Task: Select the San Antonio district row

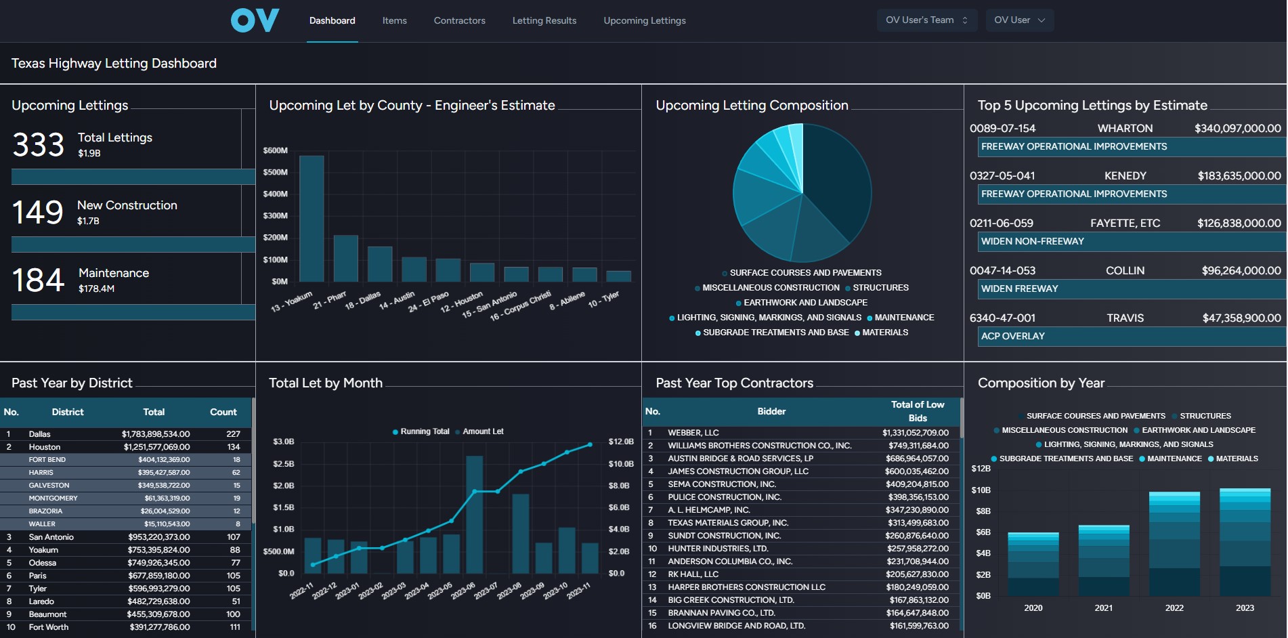Action: (x=125, y=537)
